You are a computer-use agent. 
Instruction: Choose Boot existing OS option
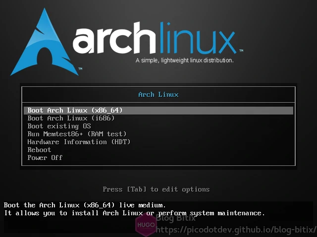59,126
